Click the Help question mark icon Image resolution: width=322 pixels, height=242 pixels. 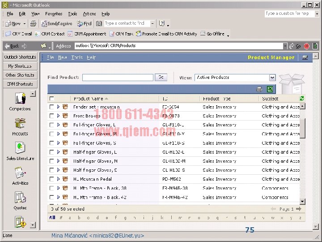(x=162, y=24)
